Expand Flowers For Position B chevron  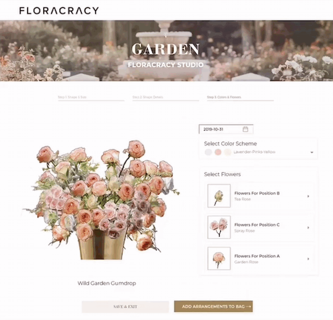tap(308, 196)
